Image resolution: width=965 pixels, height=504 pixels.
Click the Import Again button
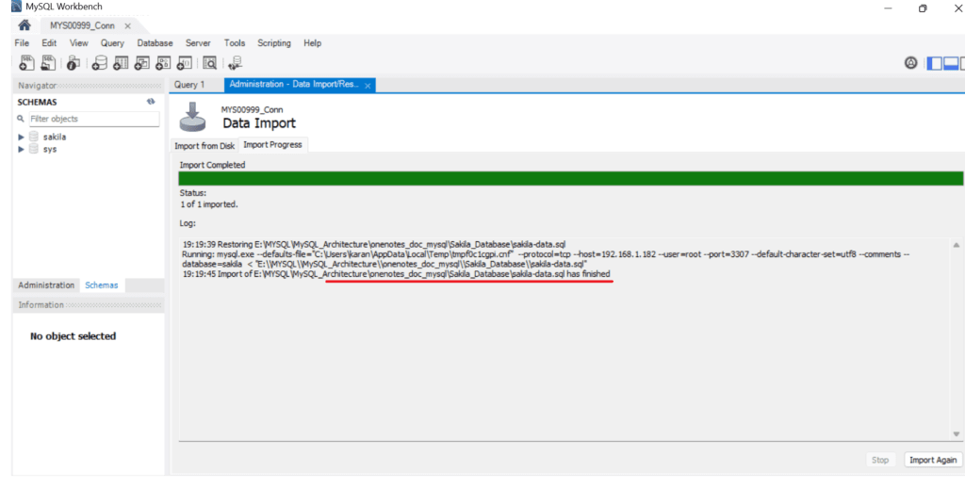pos(932,460)
